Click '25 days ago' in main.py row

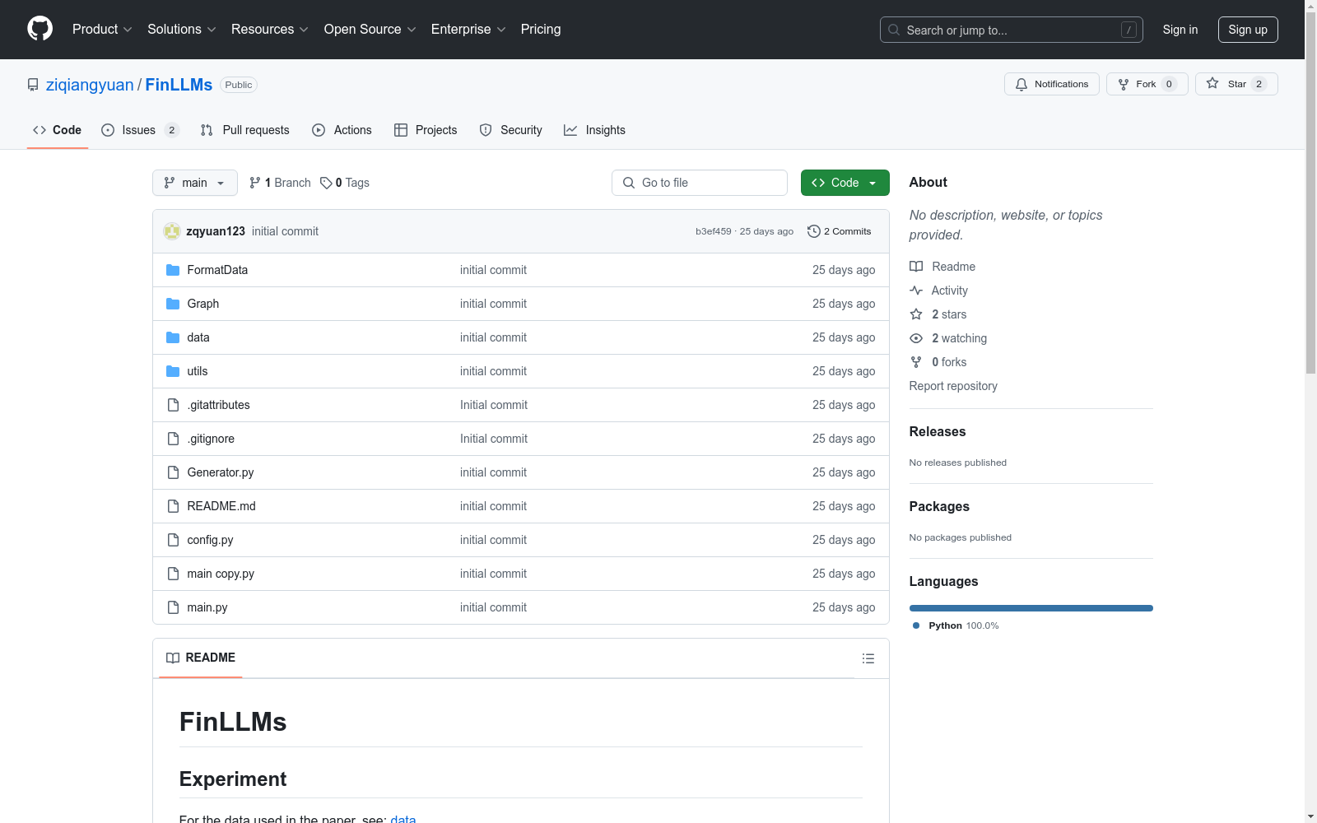844,607
